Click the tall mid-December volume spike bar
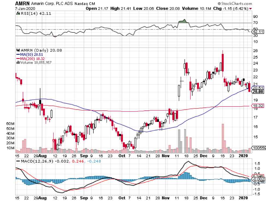 pos(223,138)
